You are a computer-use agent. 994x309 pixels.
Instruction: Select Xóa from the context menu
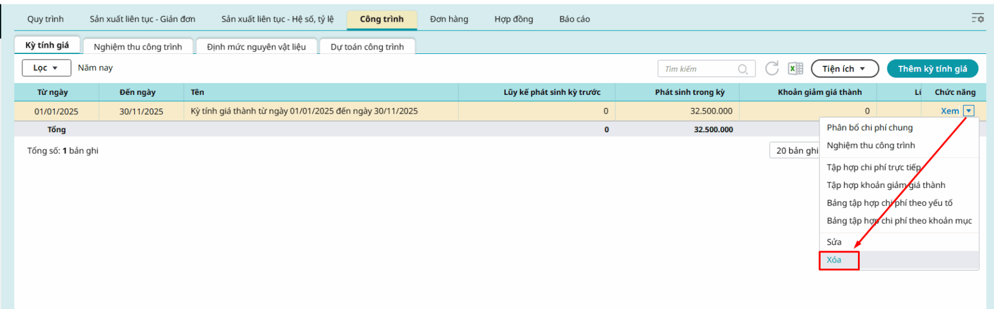click(x=834, y=260)
